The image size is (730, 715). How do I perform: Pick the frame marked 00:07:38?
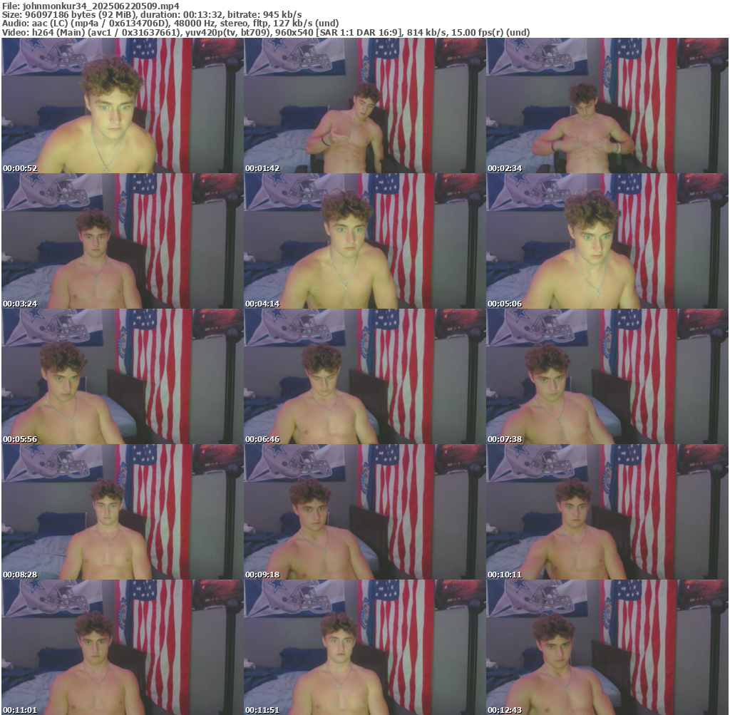pyautogui.click(x=607, y=376)
